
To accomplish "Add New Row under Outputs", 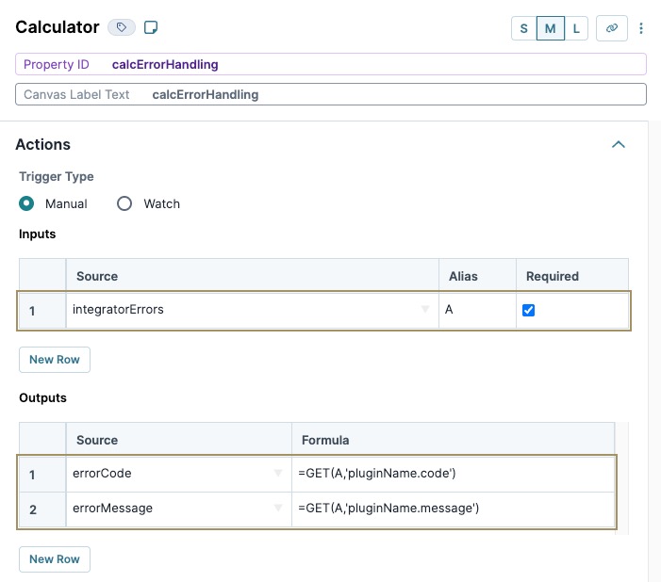I will 55,559.
